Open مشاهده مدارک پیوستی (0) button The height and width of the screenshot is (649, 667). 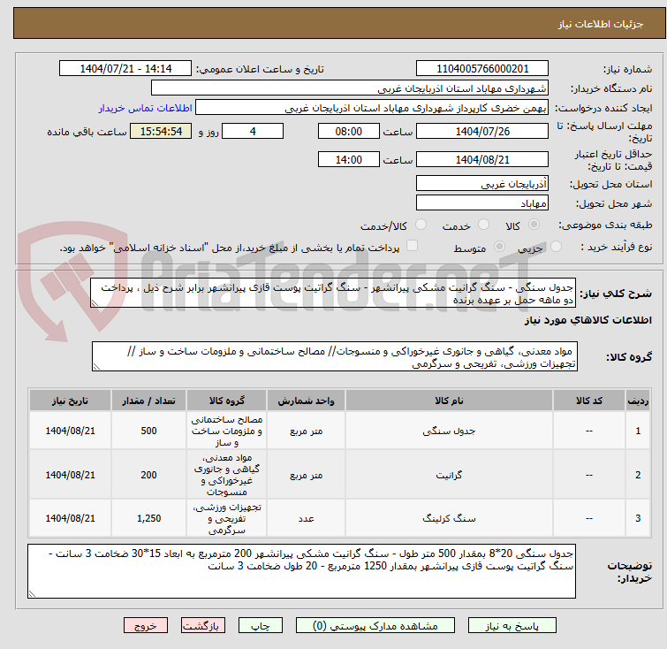pos(375,625)
